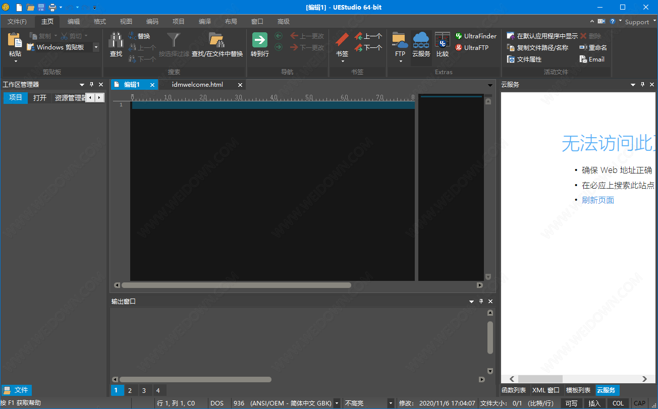Screen dimensions: 658x409
Task: Close the 编辑1 file tab
Action: click(x=152, y=85)
